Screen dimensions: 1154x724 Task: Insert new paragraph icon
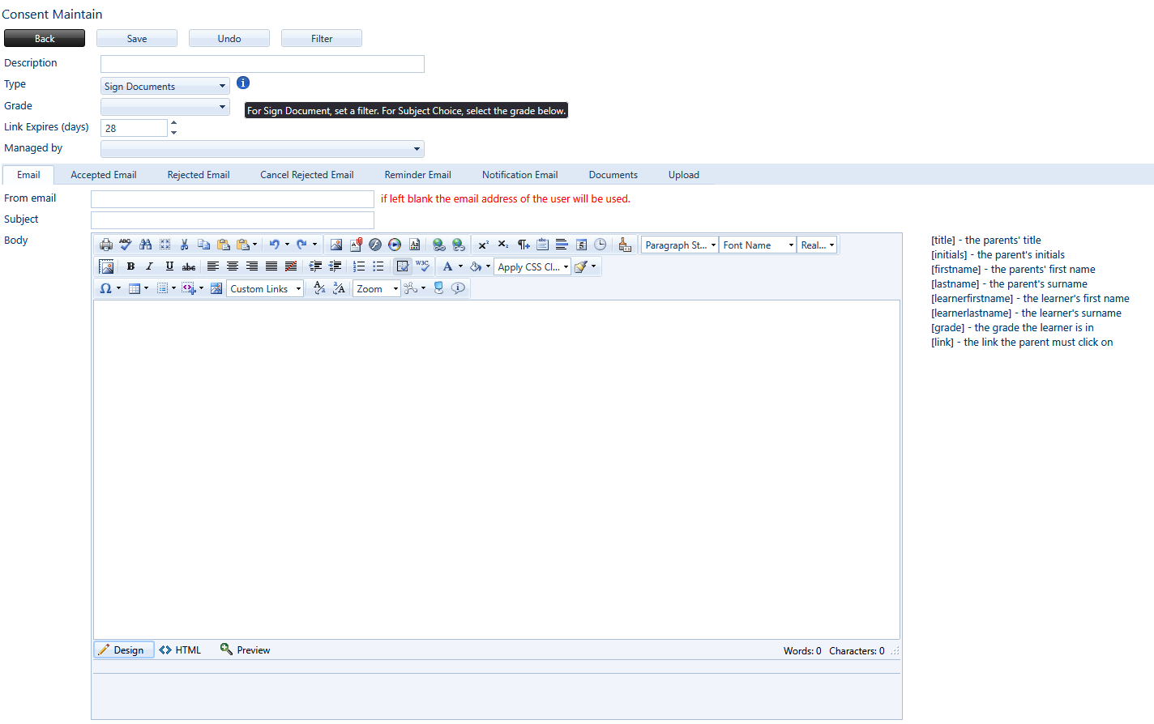pos(524,245)
